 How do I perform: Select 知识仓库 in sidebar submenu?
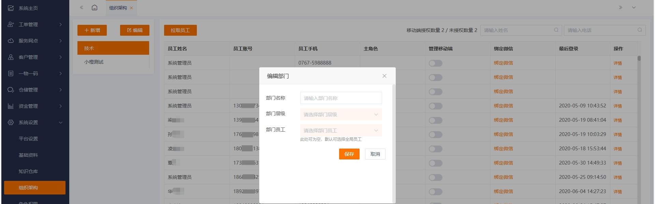tap(28, 171)
